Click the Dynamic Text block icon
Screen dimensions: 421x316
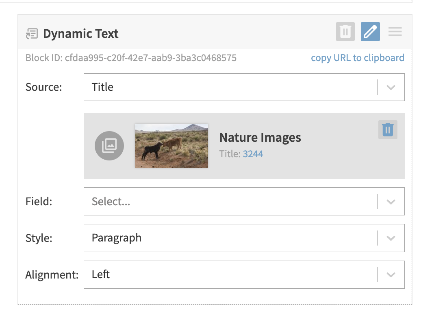tap(32, 33)
